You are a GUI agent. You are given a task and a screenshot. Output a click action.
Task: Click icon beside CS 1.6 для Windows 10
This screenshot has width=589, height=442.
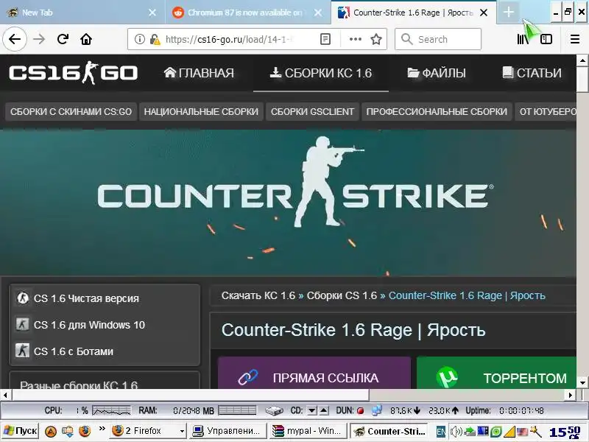coord(22,324)
